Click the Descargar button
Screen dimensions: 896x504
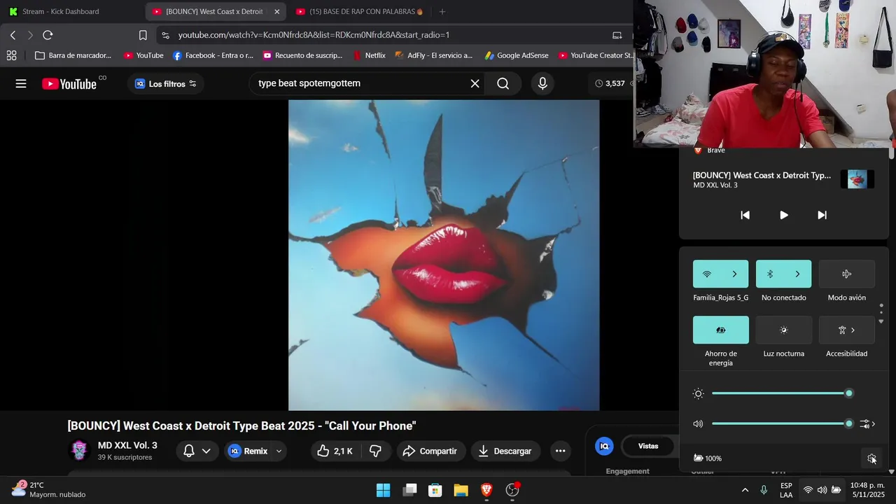(x=505, y=451)
